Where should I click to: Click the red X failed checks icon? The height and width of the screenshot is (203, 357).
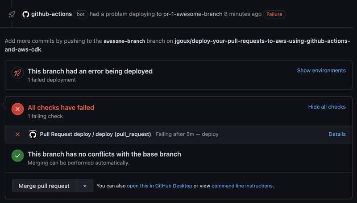coord(17,109)
